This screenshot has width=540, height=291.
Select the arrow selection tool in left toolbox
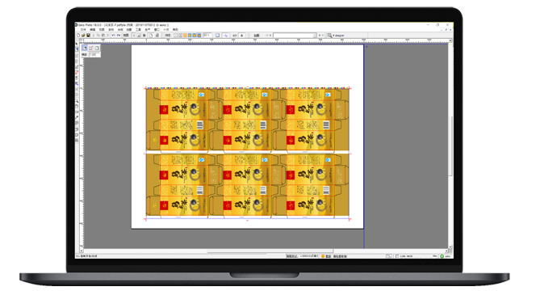(77, 44)
